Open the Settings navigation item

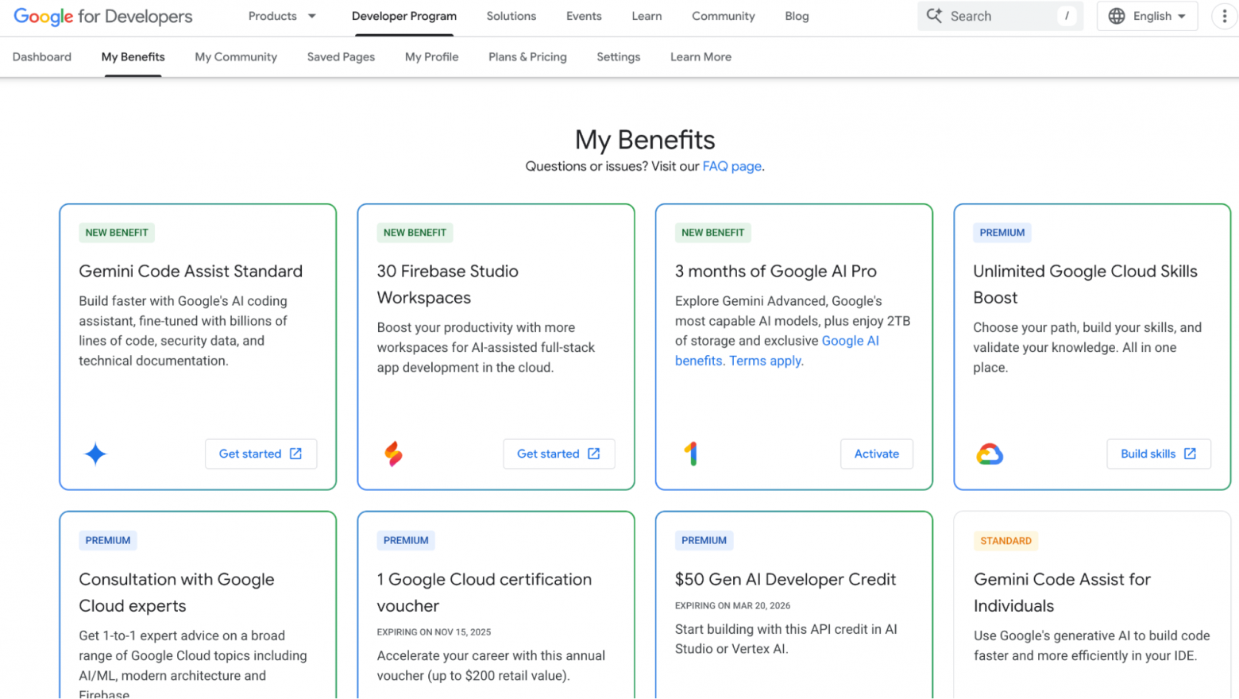coord(618,56)
